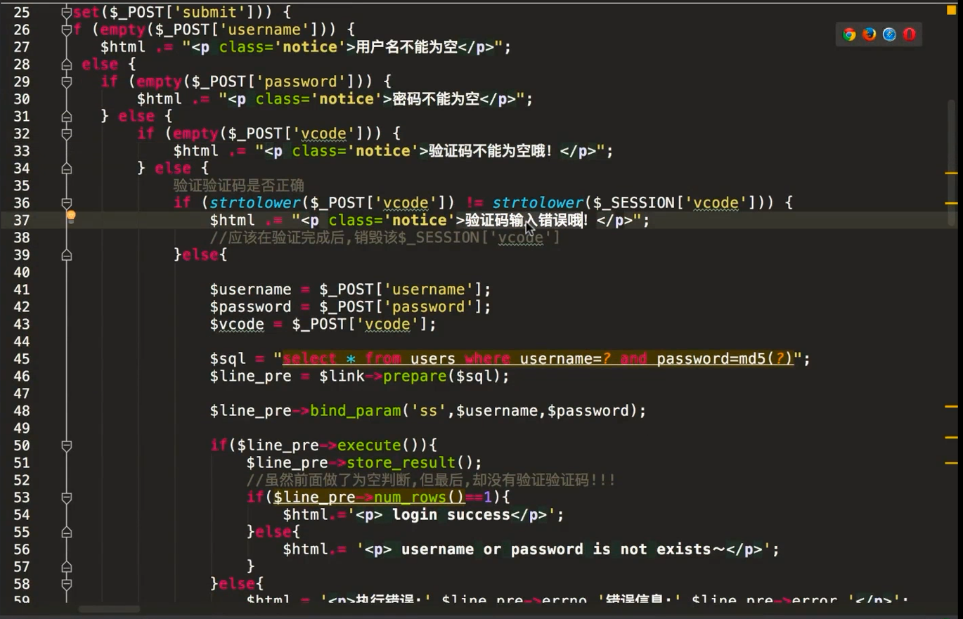
Task: Click the $sql variable on line 45
Action: click(228, 359)
